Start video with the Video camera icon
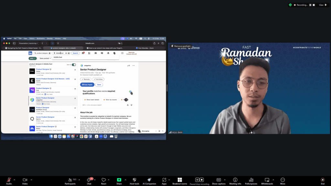Screen dimensions: 331x186 (x=25, y=180)
